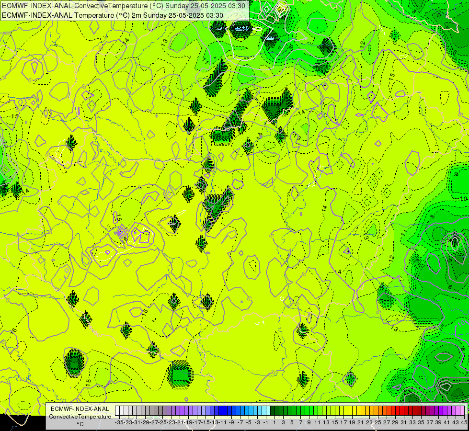The image size is (469, 431).
Task: Click the -25 legend scale value
Action: (x=162, y=422)
